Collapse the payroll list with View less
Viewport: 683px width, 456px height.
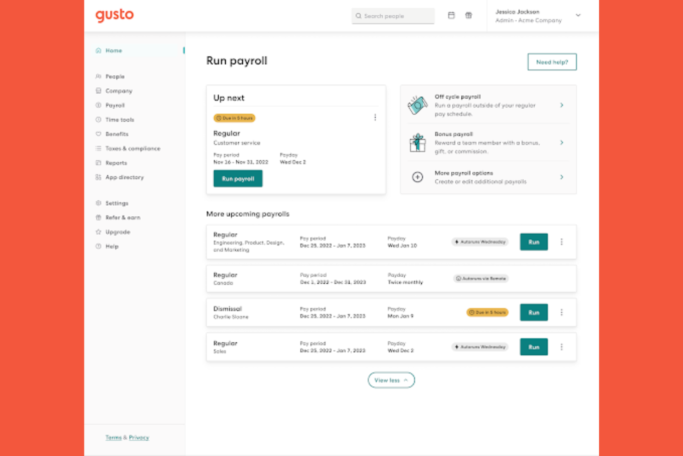(391, 380)
